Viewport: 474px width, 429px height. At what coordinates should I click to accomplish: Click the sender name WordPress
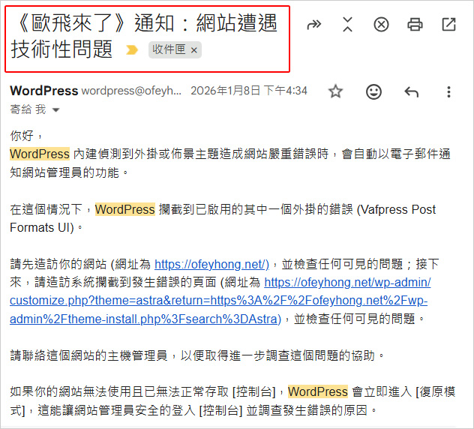43,91
